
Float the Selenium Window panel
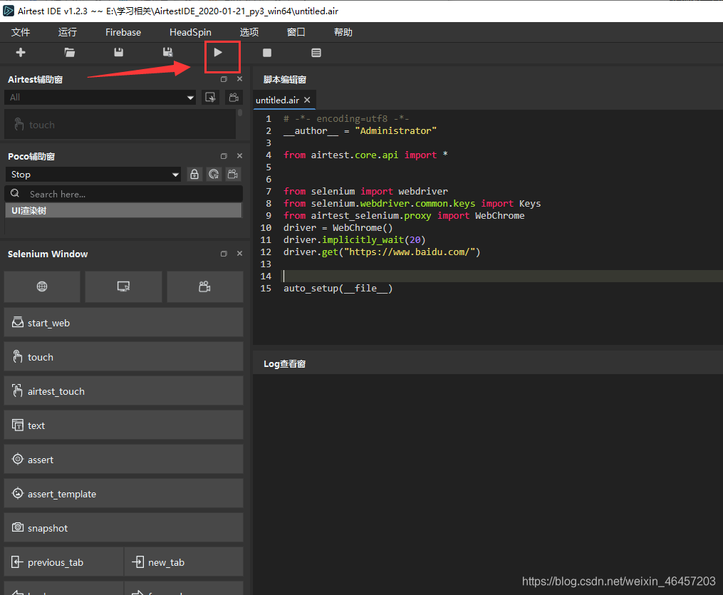click(224, 254)
